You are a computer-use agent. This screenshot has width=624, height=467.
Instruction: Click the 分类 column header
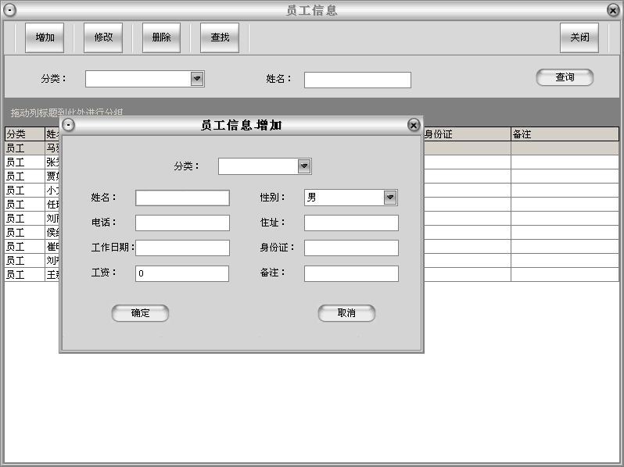(25, 134)
